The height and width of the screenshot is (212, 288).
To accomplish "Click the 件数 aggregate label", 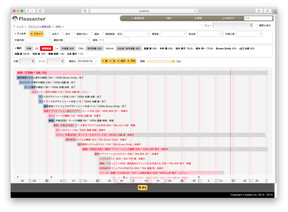I will pyautogui.click(x=29, y=48).
